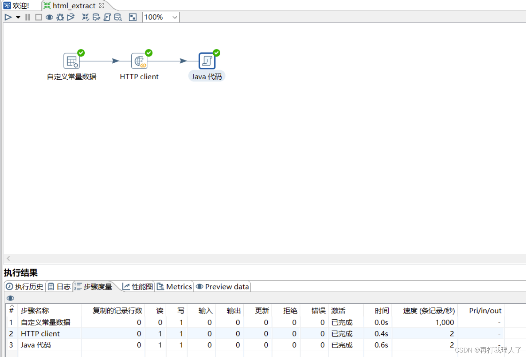
Task: Open the 性能图 tab
Action: [x=137, y=286]
